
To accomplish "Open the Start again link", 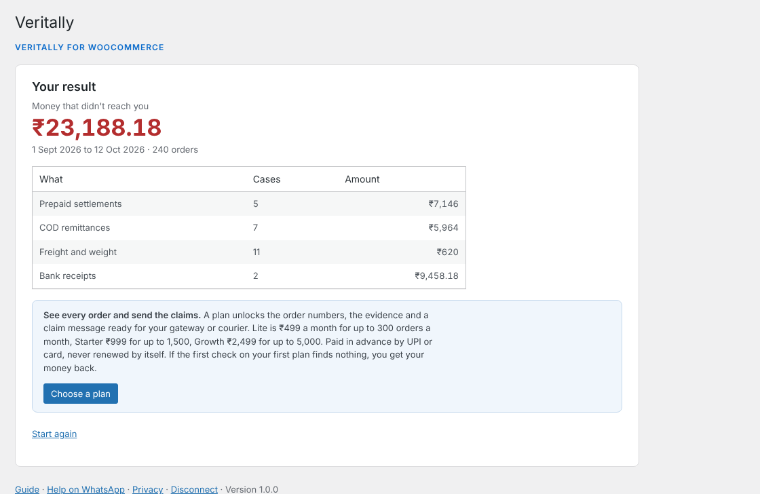I will [54, 434].
